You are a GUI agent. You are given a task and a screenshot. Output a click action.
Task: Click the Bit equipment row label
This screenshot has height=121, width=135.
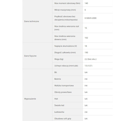(x=56, y=72)
